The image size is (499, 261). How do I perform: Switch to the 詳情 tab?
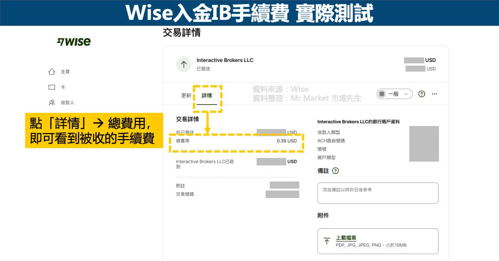click(x=207, y=96)
